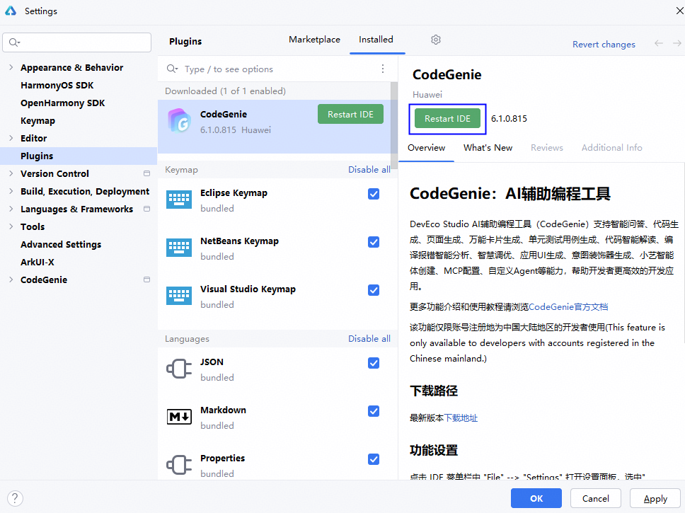
Task: Uncheck the NetBeans Keymap plugin
Action: pos(374,242)
